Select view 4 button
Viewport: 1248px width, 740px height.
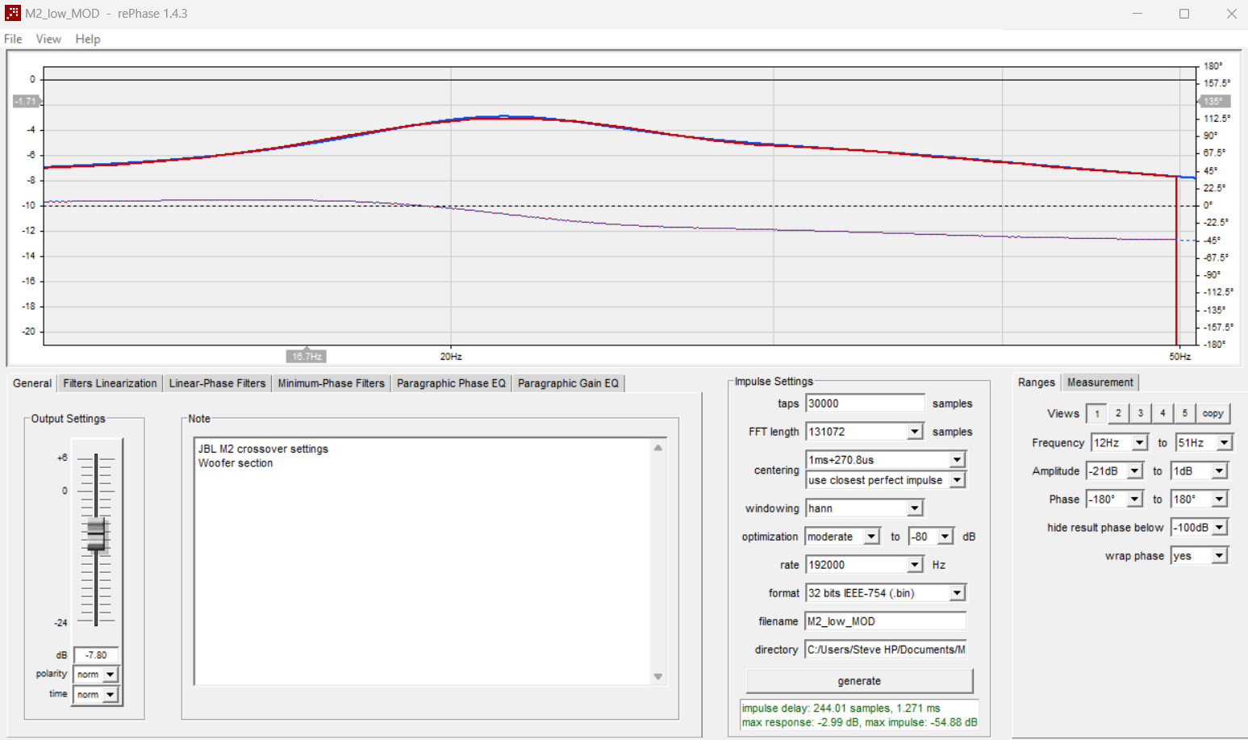tap(1162, 413)
